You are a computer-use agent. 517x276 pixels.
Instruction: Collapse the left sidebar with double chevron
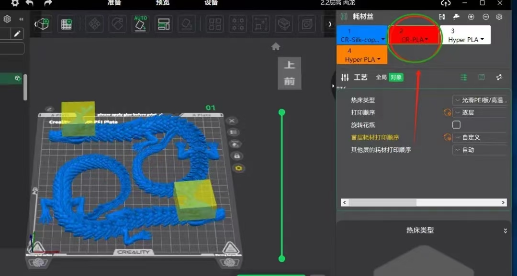(x=22, y=19)
